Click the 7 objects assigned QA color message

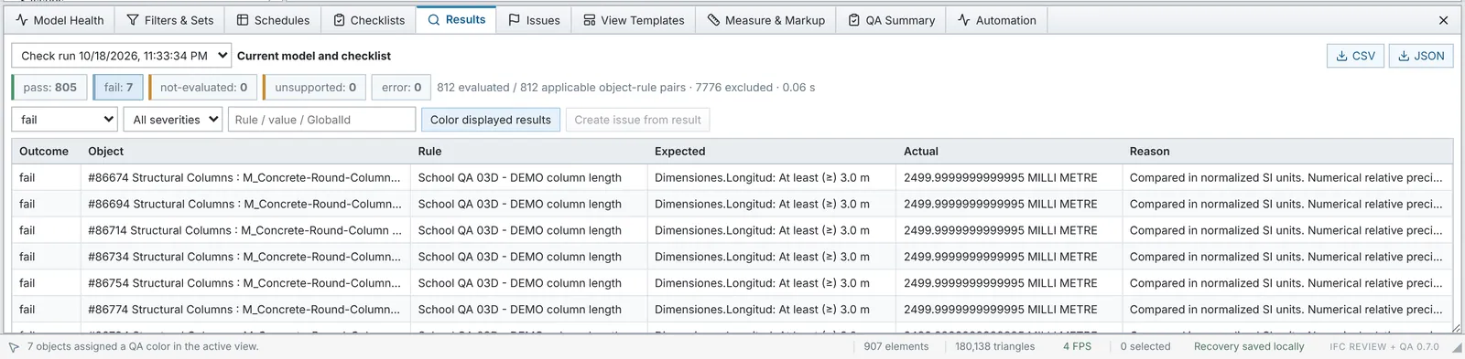coord(143,347)
